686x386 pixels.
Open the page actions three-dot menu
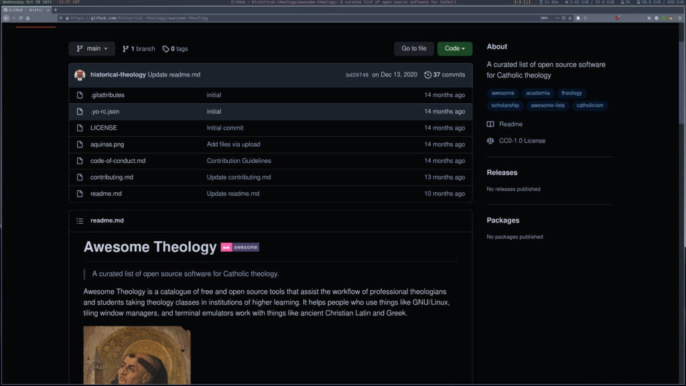click(557, 18)
